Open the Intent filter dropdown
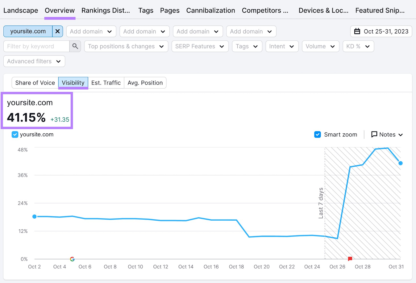Image resolution: width=416 pixels, height=283 pixels. [x=282, y=46]
